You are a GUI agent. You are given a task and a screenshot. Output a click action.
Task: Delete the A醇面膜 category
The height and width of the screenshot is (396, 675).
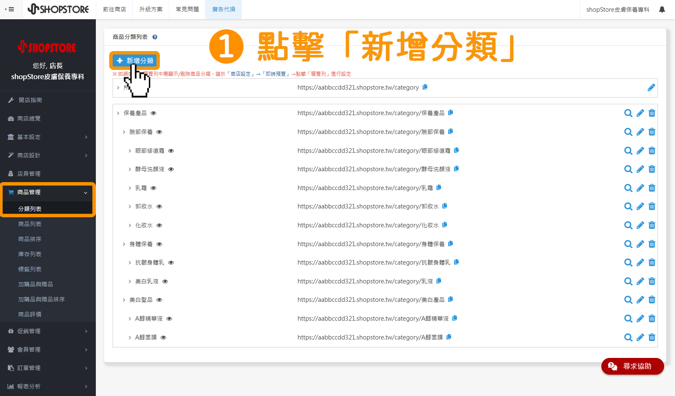click(652, 337)
